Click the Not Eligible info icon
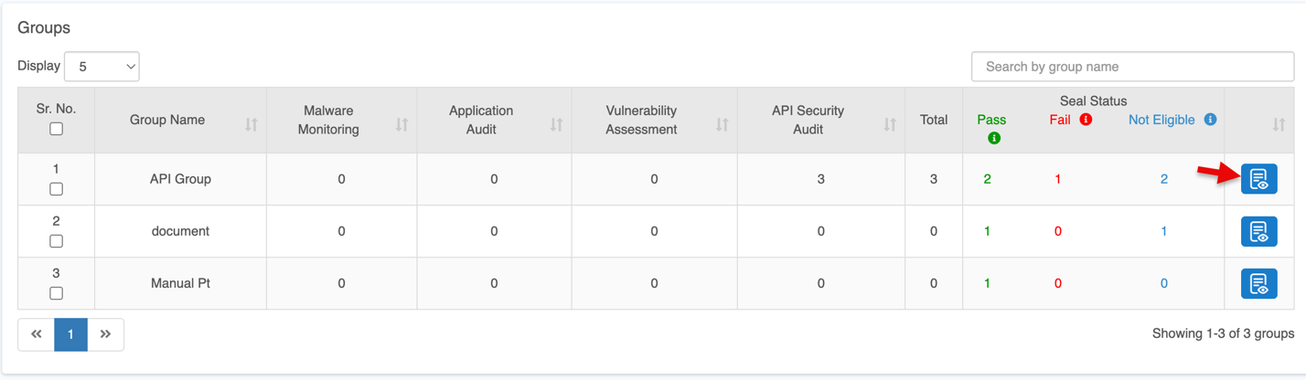 [x=1210, y=120]
